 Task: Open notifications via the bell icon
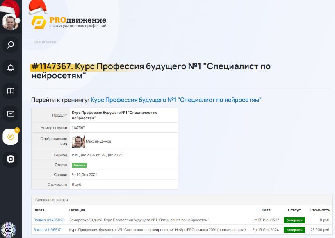(x=11, y=68)
